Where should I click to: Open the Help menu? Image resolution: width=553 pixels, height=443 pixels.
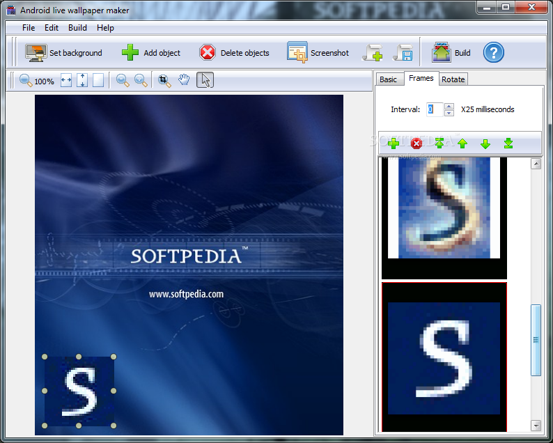pyautogui.click(x=105, y=28)
